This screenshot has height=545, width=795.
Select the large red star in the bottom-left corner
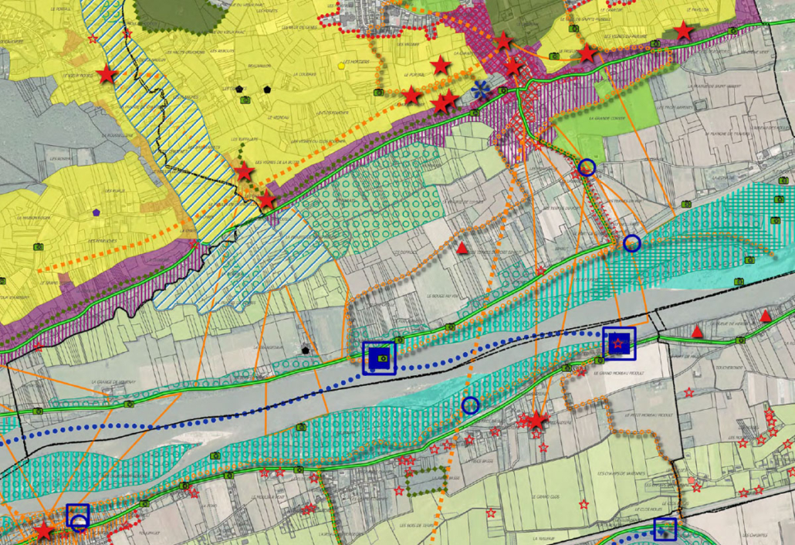pos(43,531)
